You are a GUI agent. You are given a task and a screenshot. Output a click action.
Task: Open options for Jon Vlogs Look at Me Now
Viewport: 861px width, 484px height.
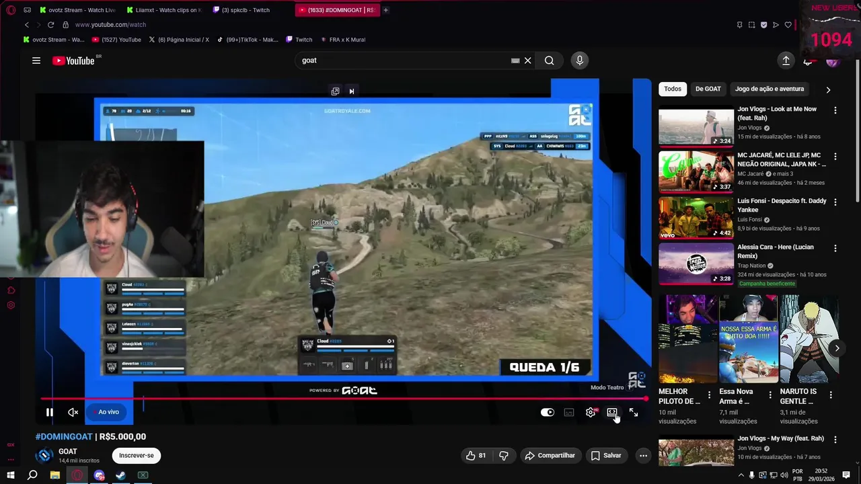point(835,110)
